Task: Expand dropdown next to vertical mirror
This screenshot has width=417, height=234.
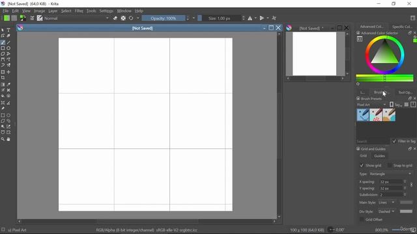Action: point(268,18)
